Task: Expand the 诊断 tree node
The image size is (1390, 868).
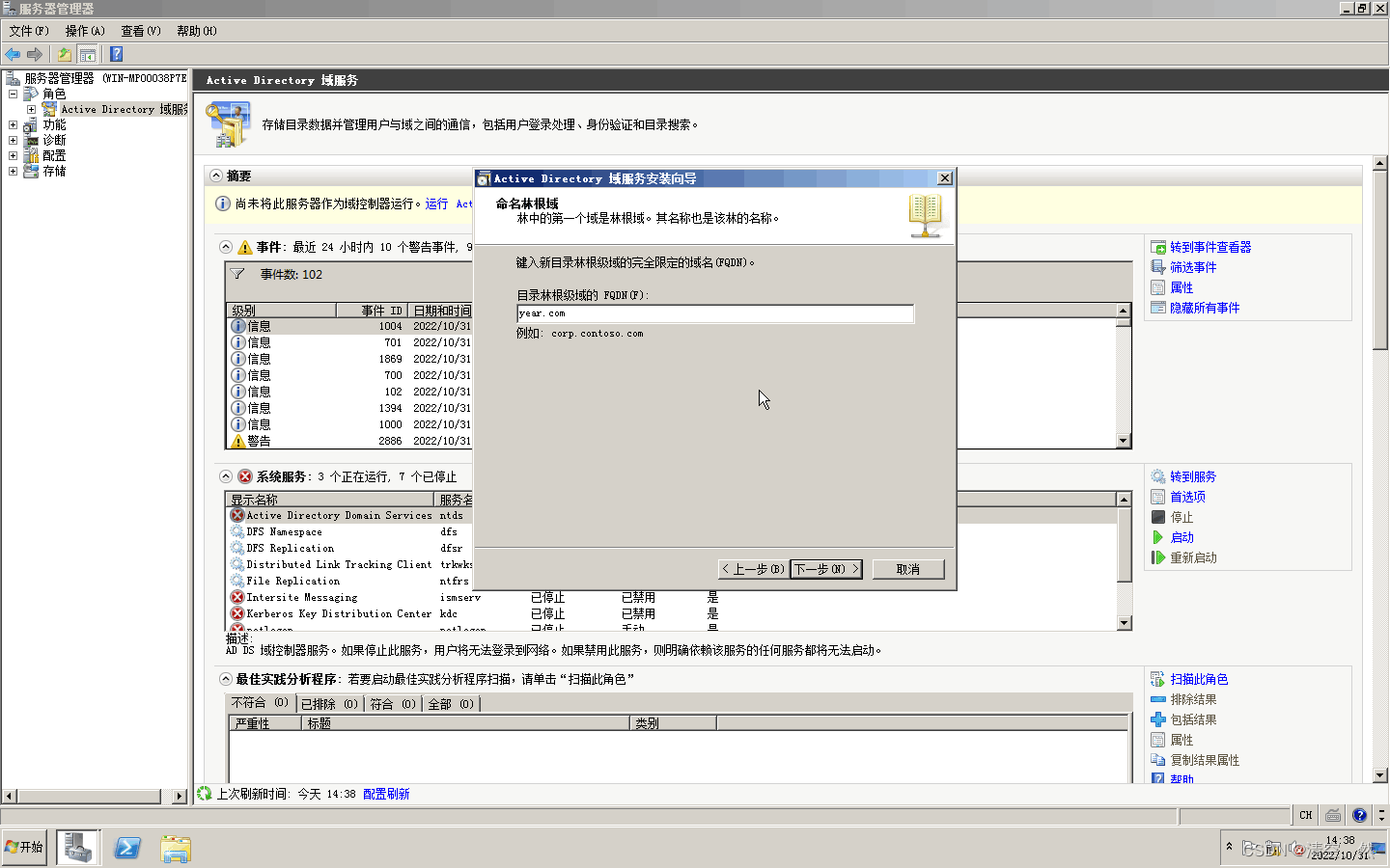Action: pyautogui.click(x=13, y=140)
